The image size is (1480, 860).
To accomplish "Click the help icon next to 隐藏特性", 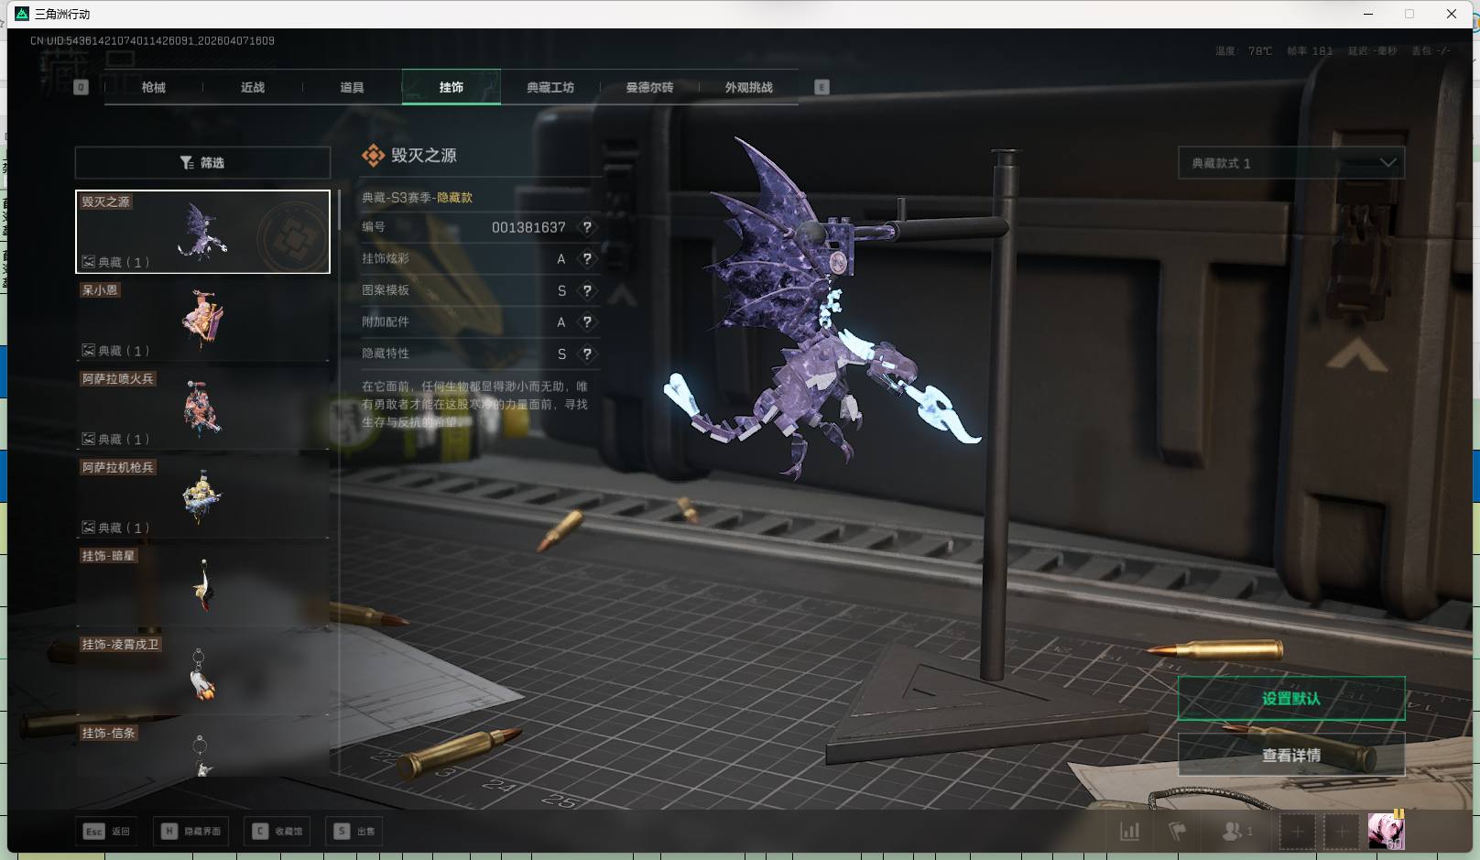I will (x=587, y=354).
